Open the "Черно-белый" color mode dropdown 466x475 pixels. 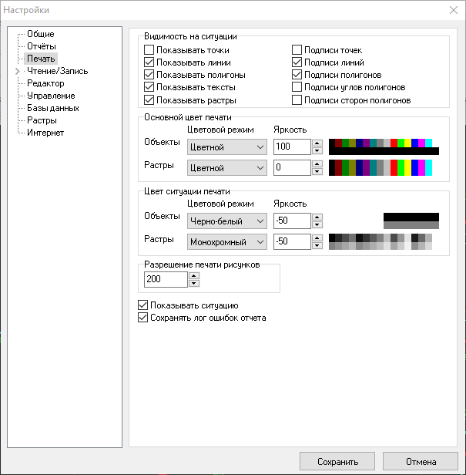(x=226, y=221)
